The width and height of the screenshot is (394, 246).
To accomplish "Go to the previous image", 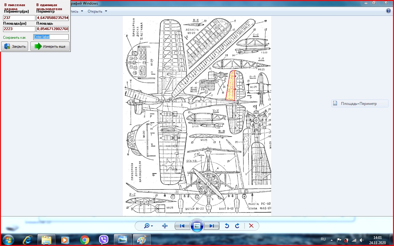I will [x=182, y=226].
